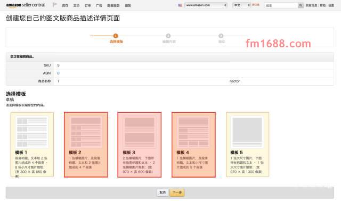The width and height of the screenshot is (341, 201).
Task: Open the 绩效 menu
Action: coord(128,6)
